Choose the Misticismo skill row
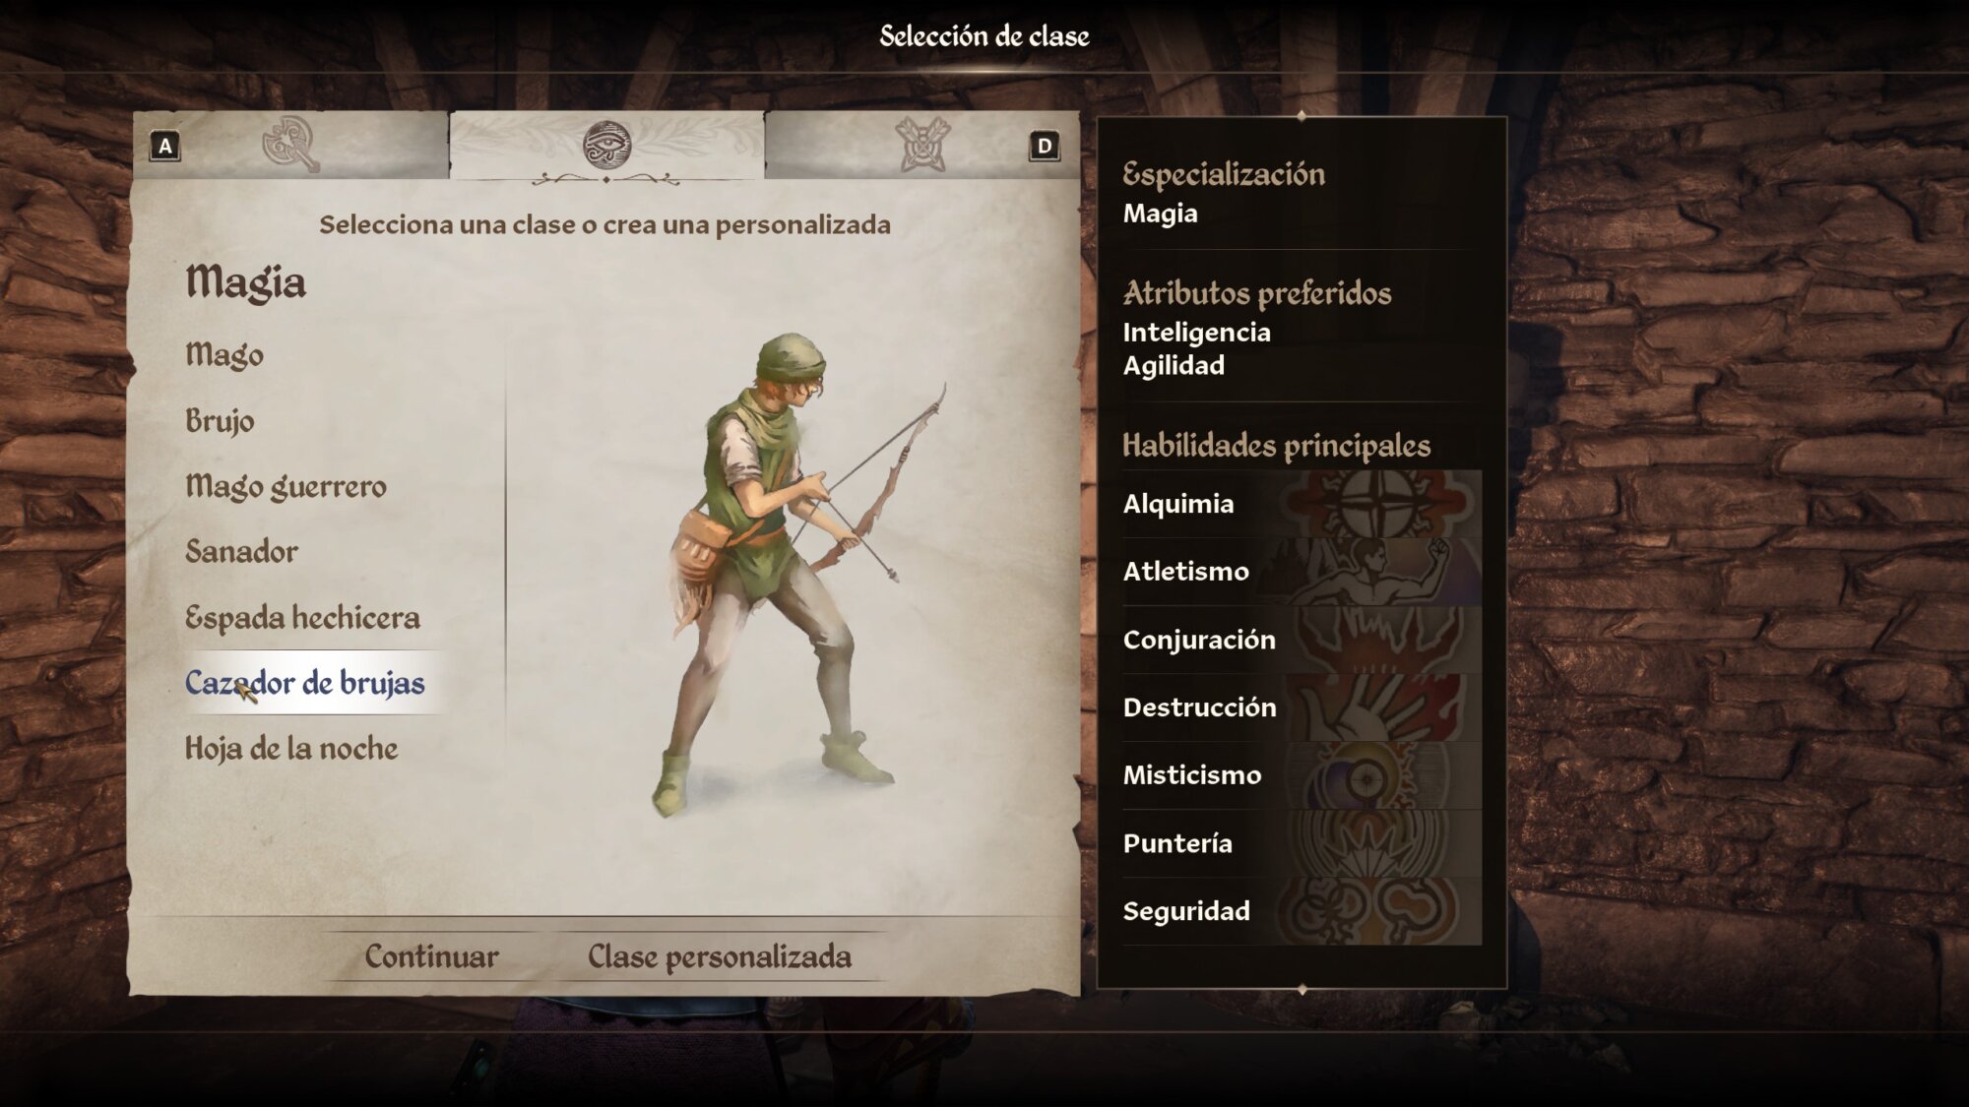The image size is (1969, 1107). [x=1302, y=775]
